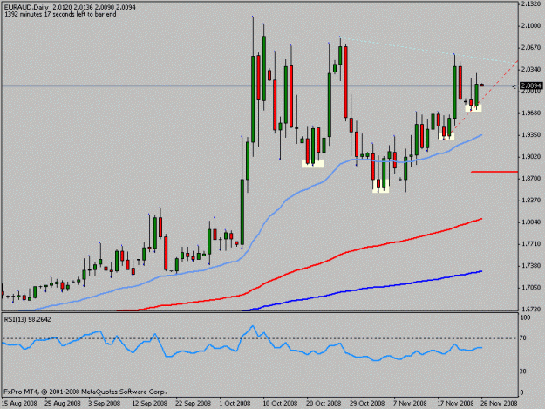Viewport: 545px width, 409px height.
Task: Click the 1.9020 price axis label
Action: (x=531, y=157)
